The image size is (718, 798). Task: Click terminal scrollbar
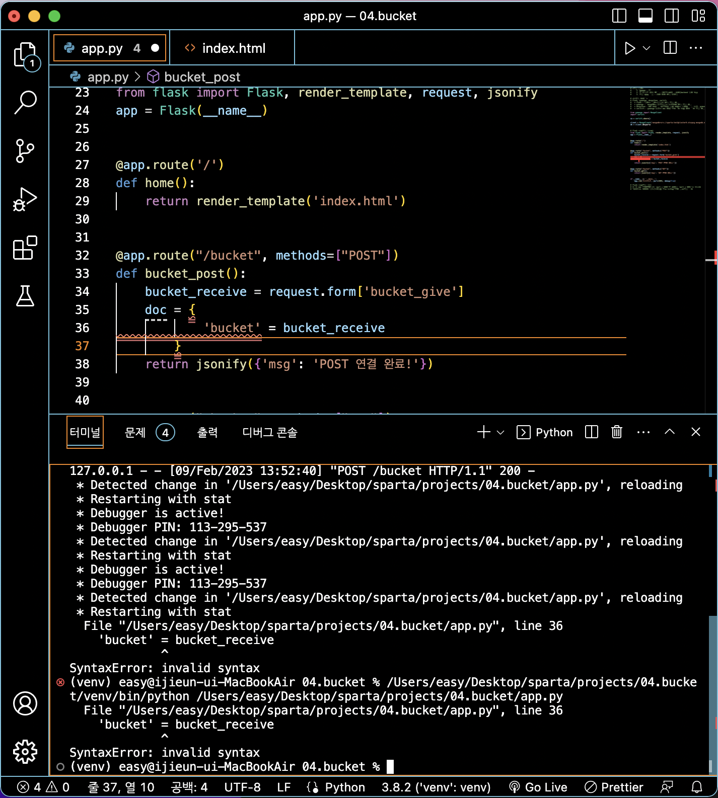(x=712, y=694)
